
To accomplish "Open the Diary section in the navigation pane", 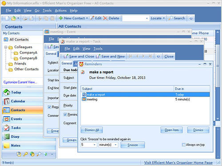I will coord(23,137).
